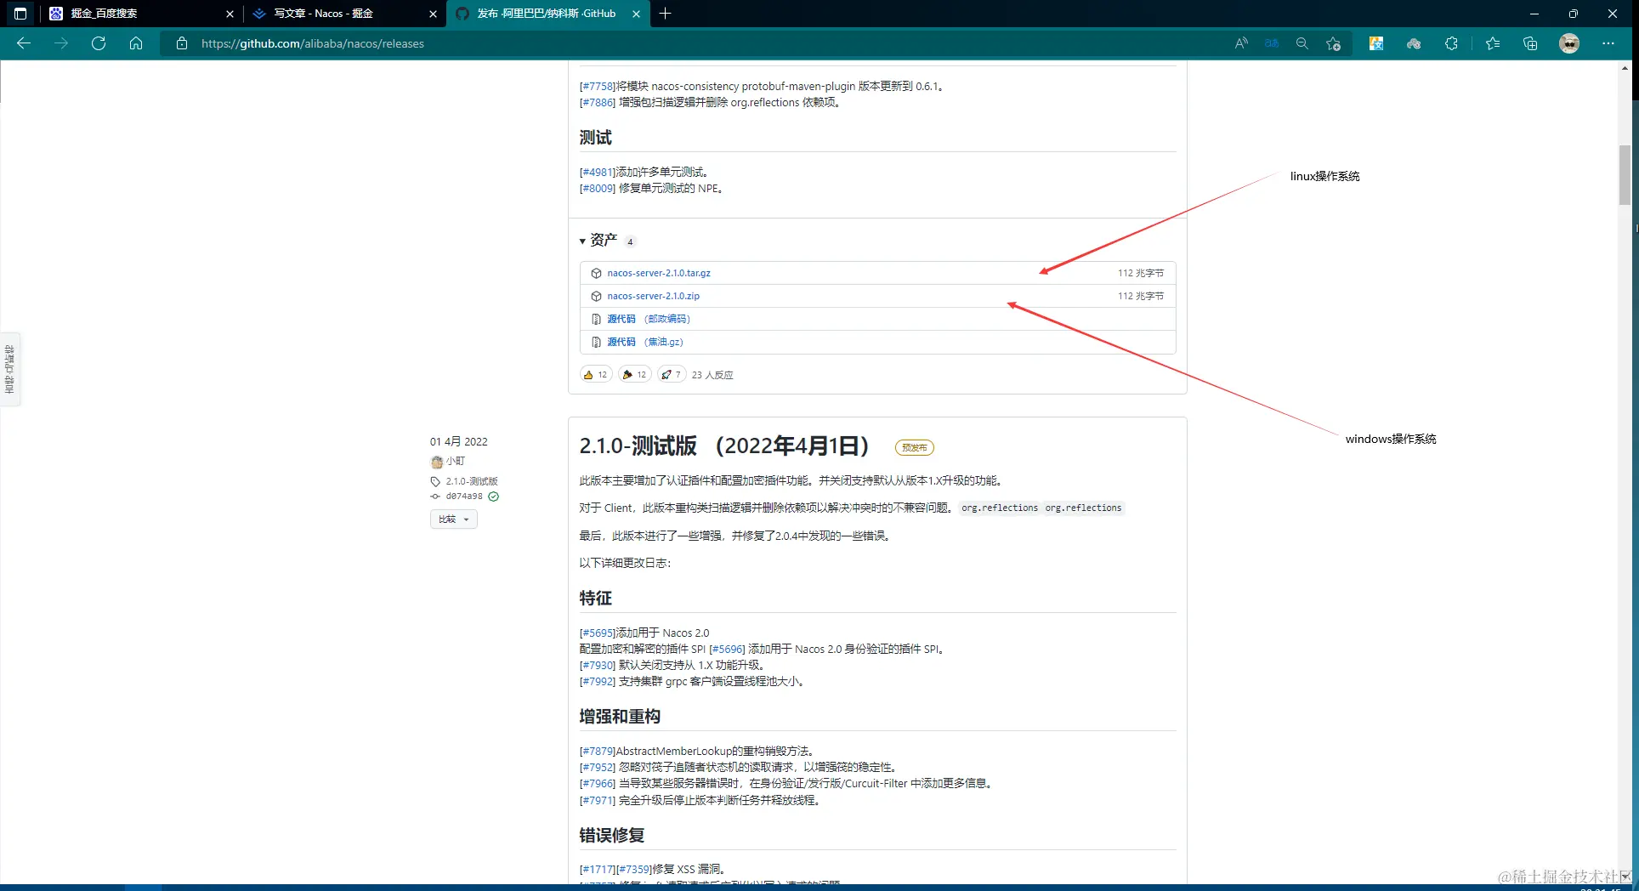
Task: Click the zoom magnifier icon in address bar
Action: [x=1302, y=43]
